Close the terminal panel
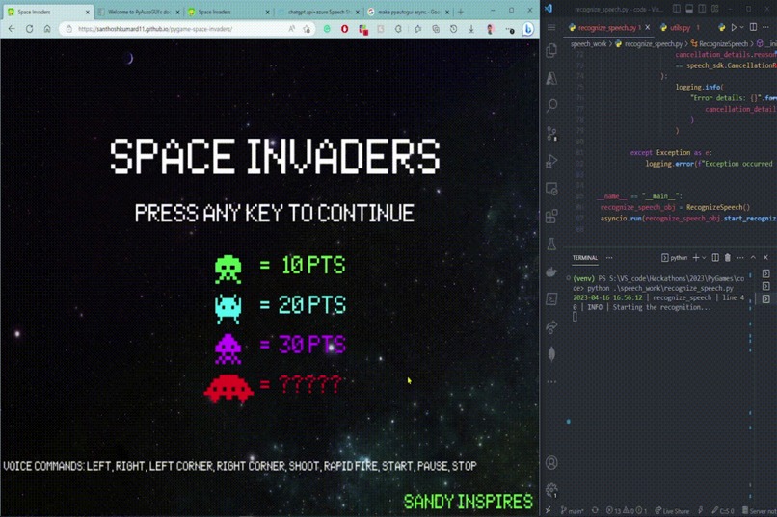The height and width of the screenshot is (517, 777). tap(765, 258)
